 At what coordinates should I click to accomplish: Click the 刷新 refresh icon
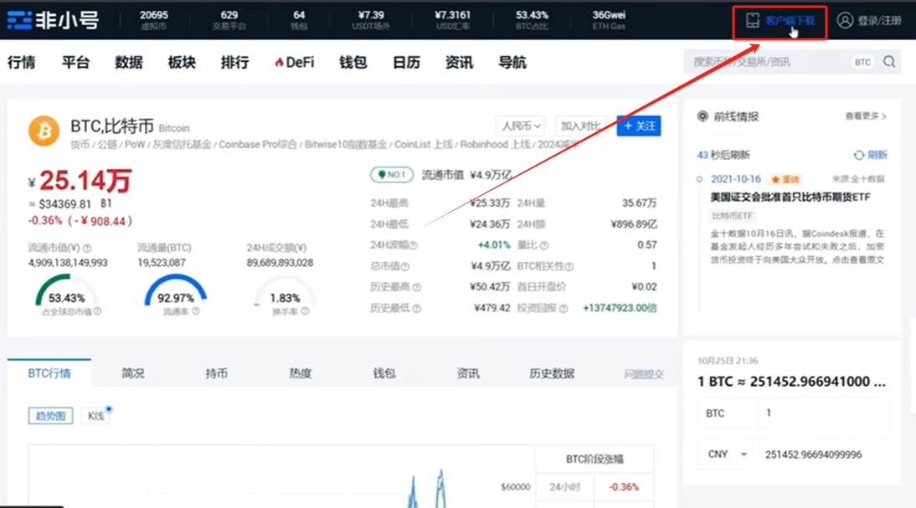click(x=859, y=156)
